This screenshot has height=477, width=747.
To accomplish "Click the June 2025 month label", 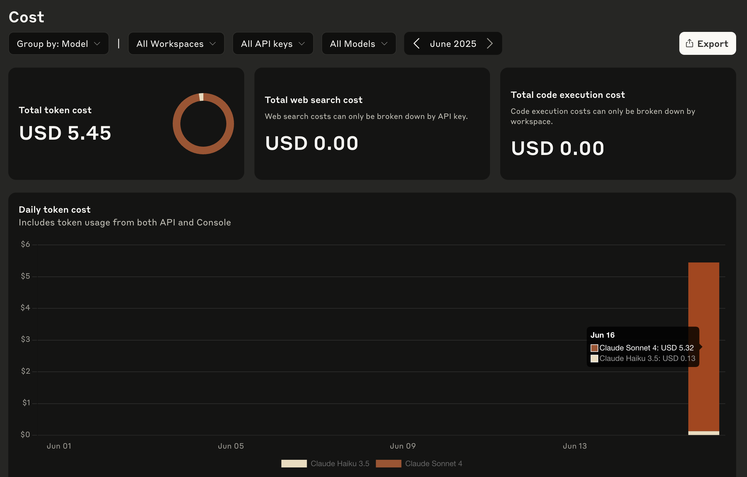I will point(453,44).
